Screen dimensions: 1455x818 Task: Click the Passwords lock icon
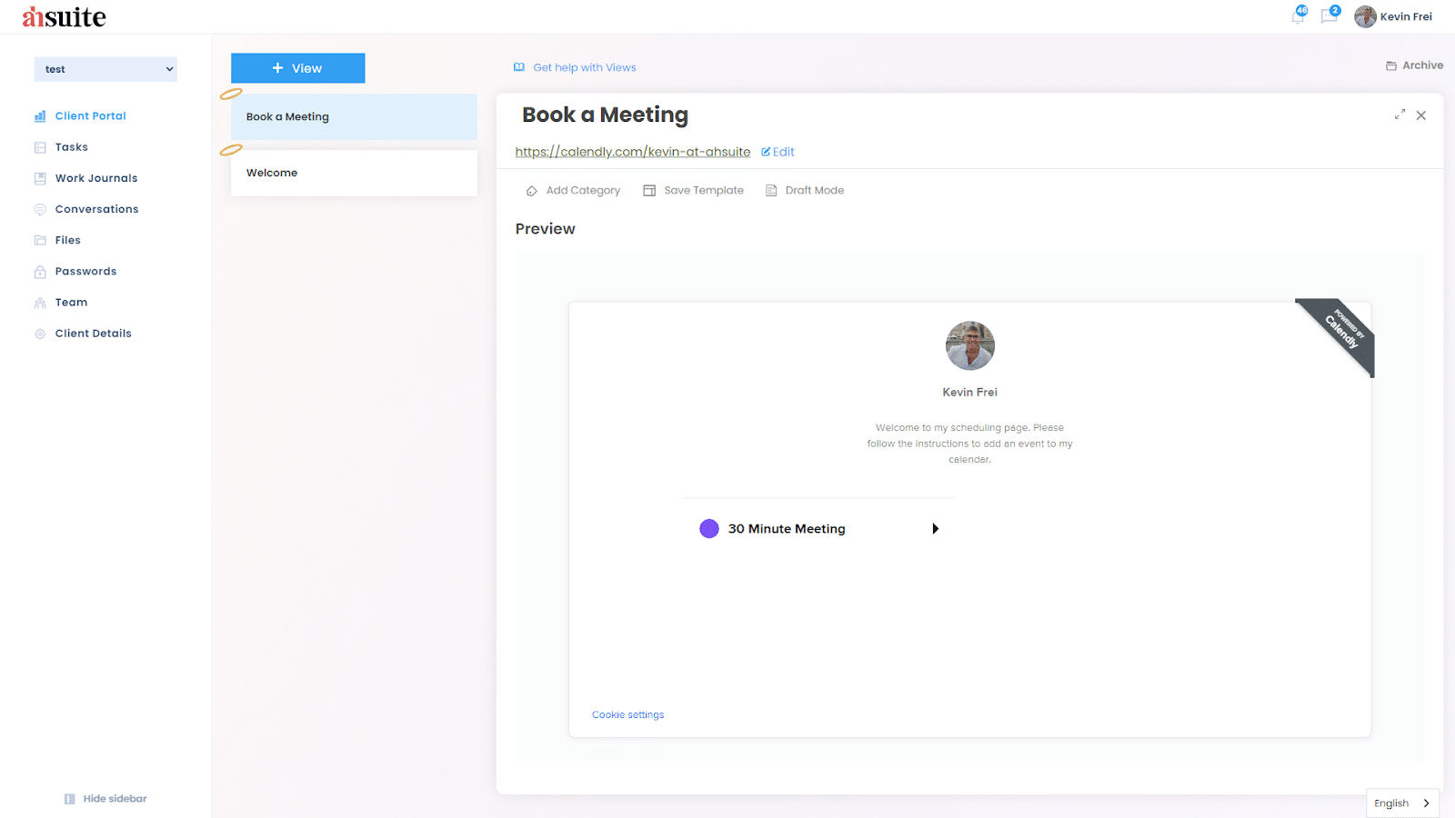tap(40, 272)
